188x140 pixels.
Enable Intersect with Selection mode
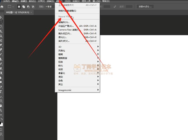coord(33,7)
